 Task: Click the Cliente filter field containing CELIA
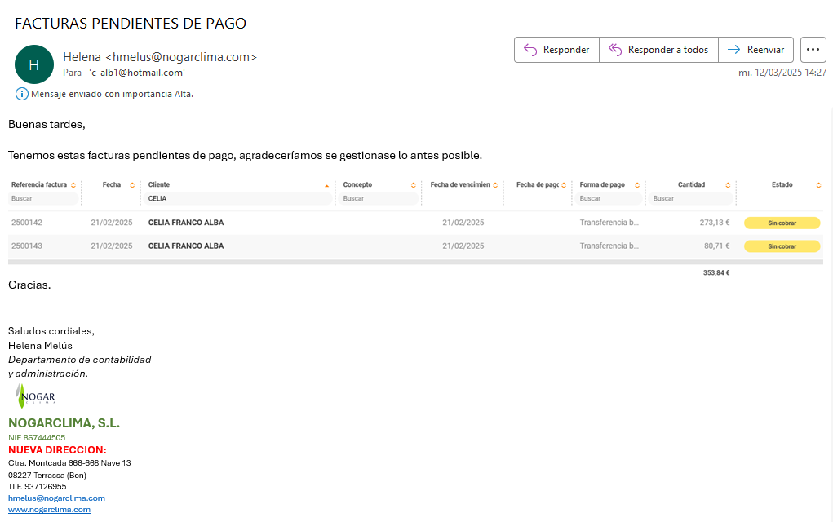(x=237, y=198)
